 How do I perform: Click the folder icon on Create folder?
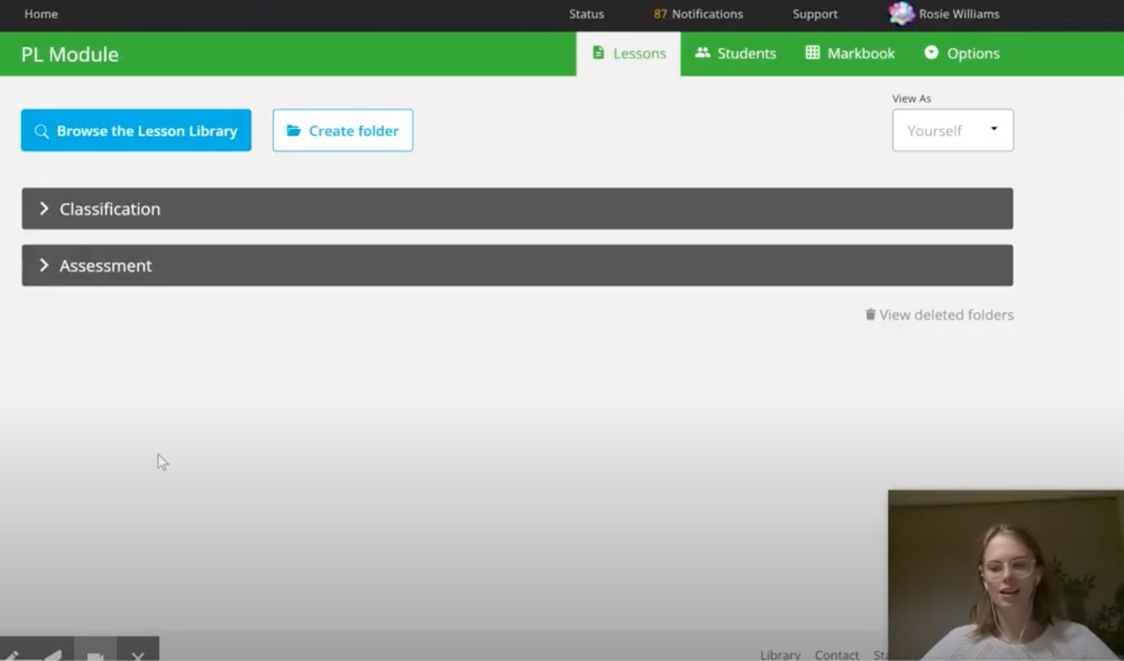tap(294, 131)
